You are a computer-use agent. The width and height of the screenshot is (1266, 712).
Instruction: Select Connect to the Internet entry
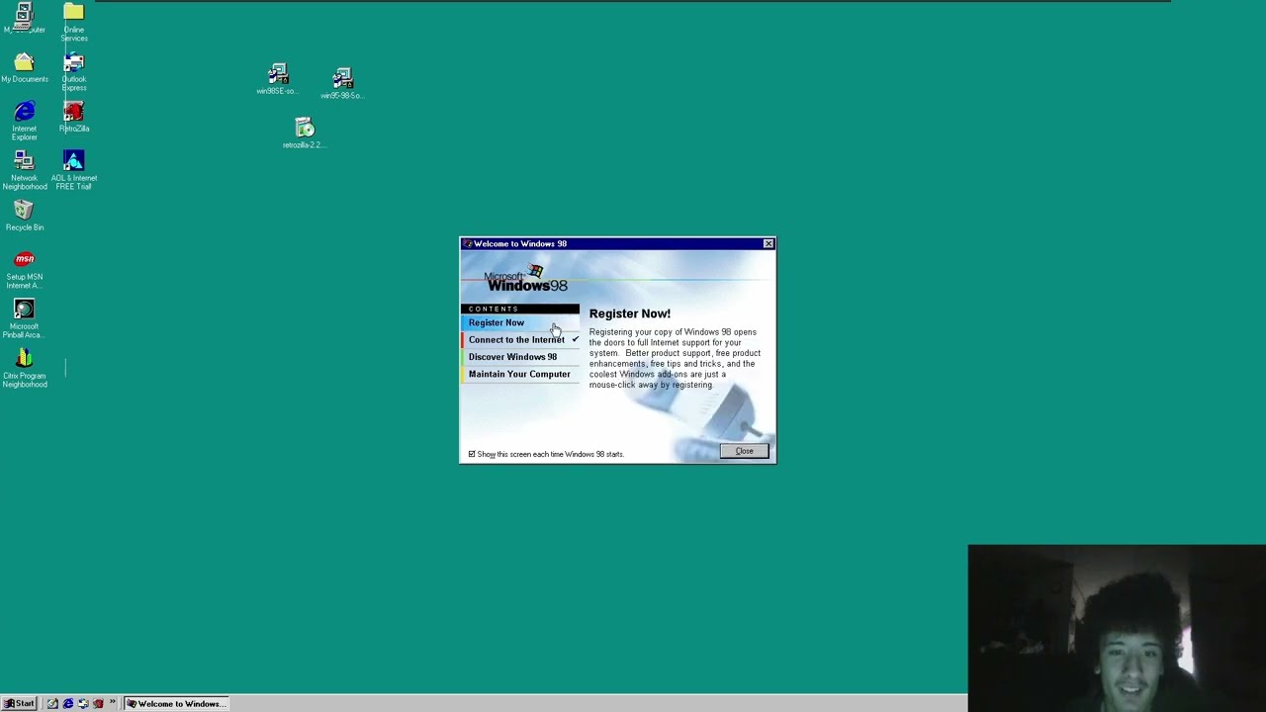click(519, 339)
